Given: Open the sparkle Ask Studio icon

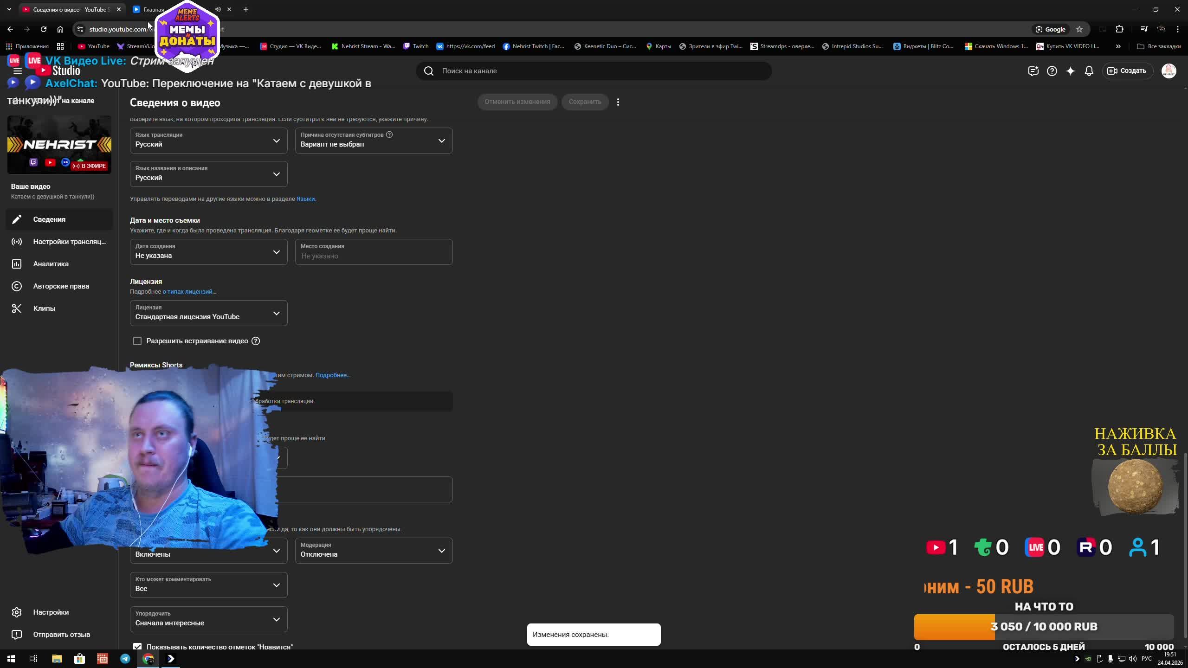Looking at the screenshot, I should [x=1070, y=71].
